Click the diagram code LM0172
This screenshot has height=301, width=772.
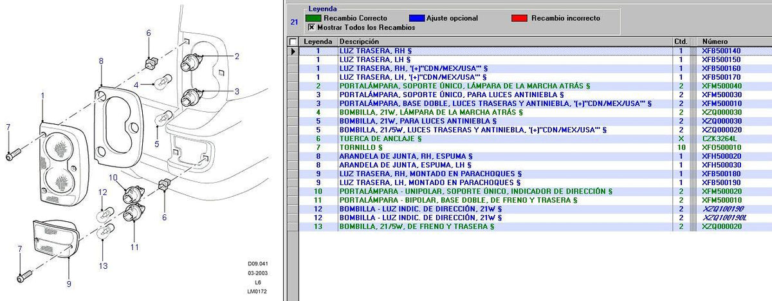pyautogui.click(x=257, y=291)
